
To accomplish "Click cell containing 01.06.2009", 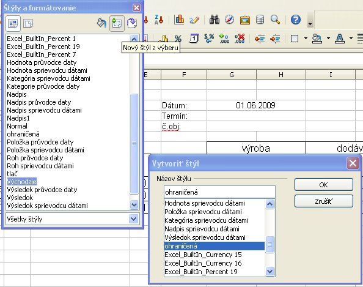I will (x=256, y=105).
